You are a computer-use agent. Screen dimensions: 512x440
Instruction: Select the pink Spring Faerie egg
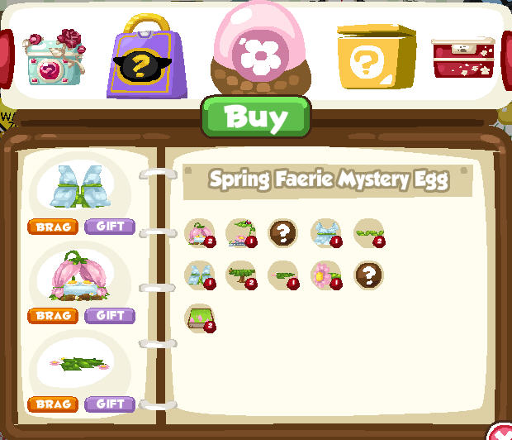[261, 49]
